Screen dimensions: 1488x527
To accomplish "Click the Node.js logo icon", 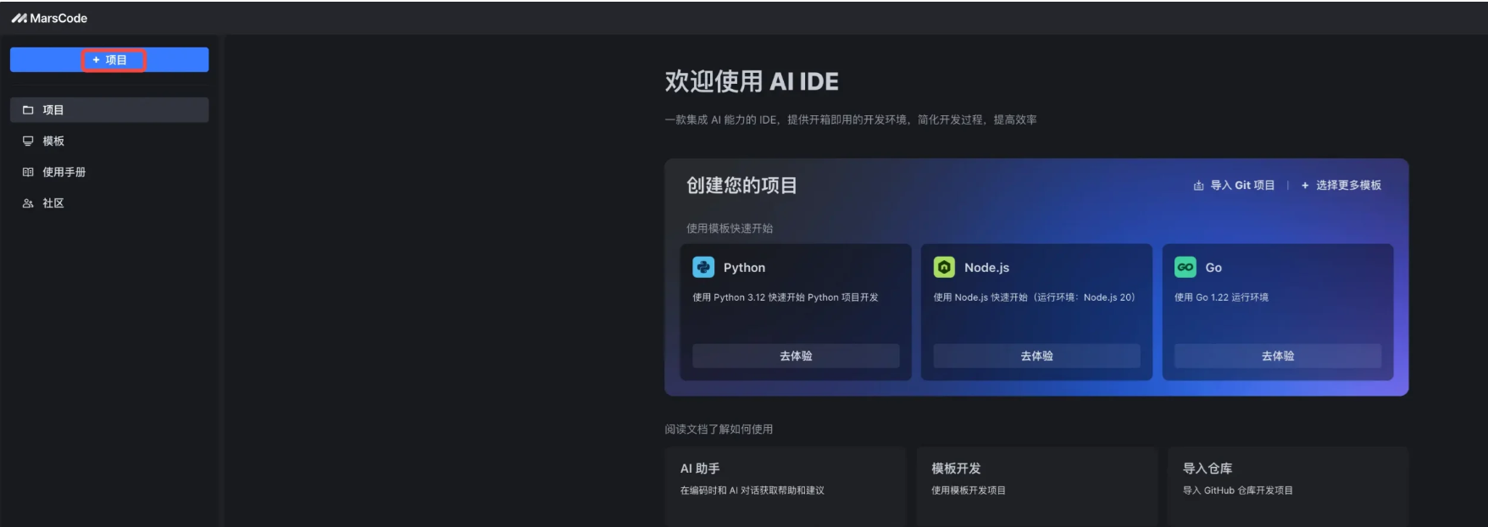I will (944, 268).
